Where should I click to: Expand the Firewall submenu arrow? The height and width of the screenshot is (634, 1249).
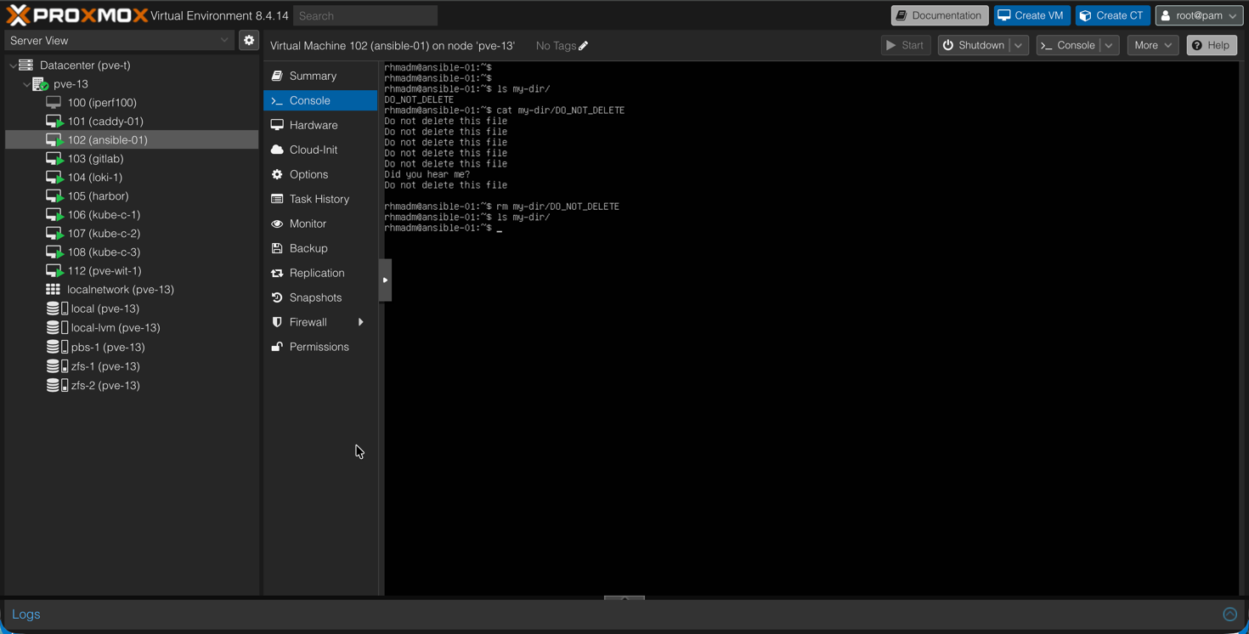tap(361, 322)
